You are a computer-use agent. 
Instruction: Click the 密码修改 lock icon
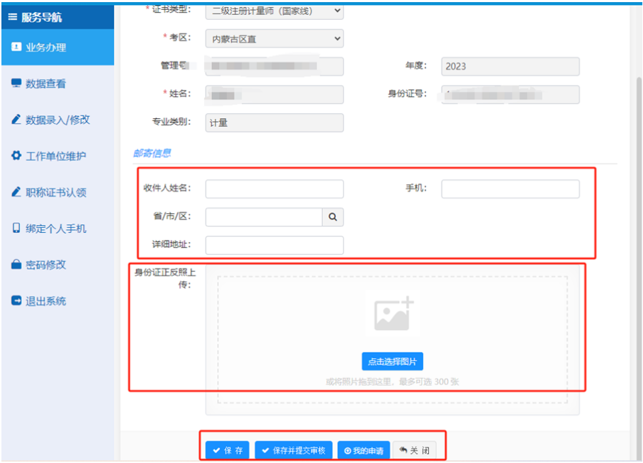point(16,265)
